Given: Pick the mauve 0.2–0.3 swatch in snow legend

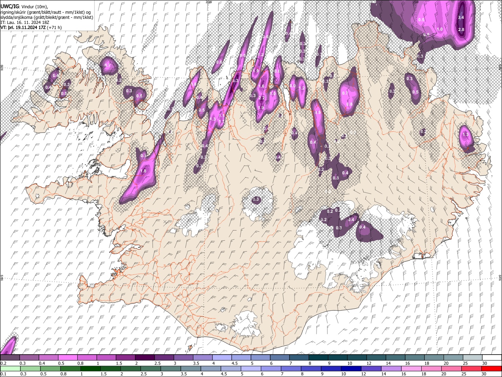Looking at the screenshot, I should pos(10,357).
